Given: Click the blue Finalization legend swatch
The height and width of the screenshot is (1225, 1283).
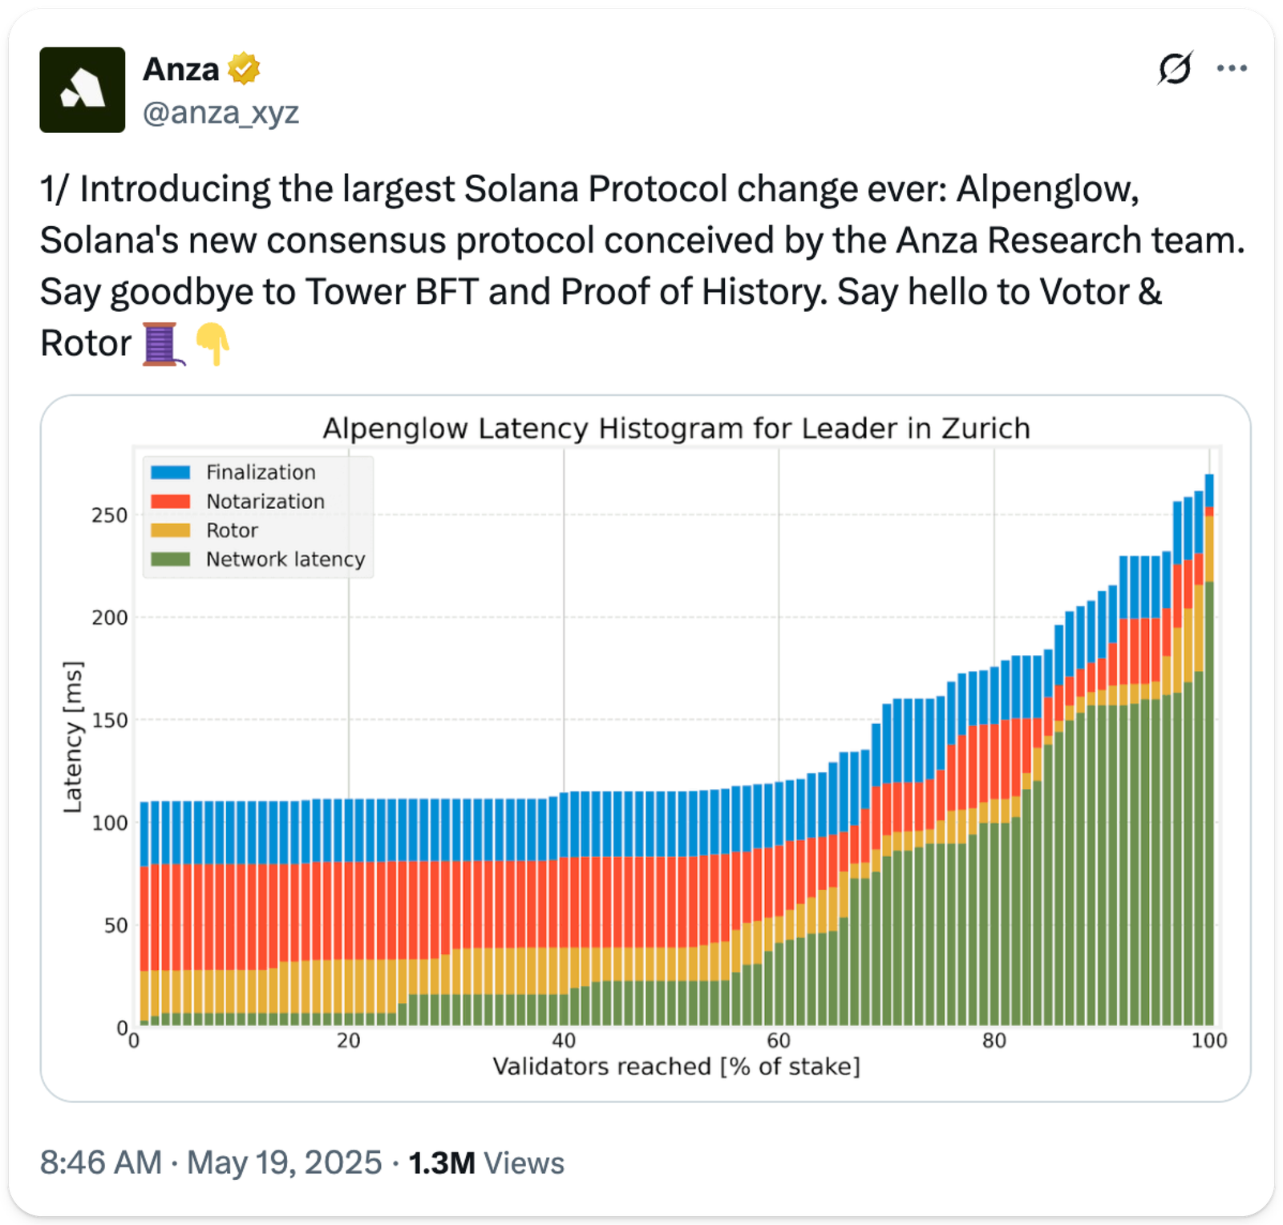Looking at the screenshot, I should click(x=170, y=472).
